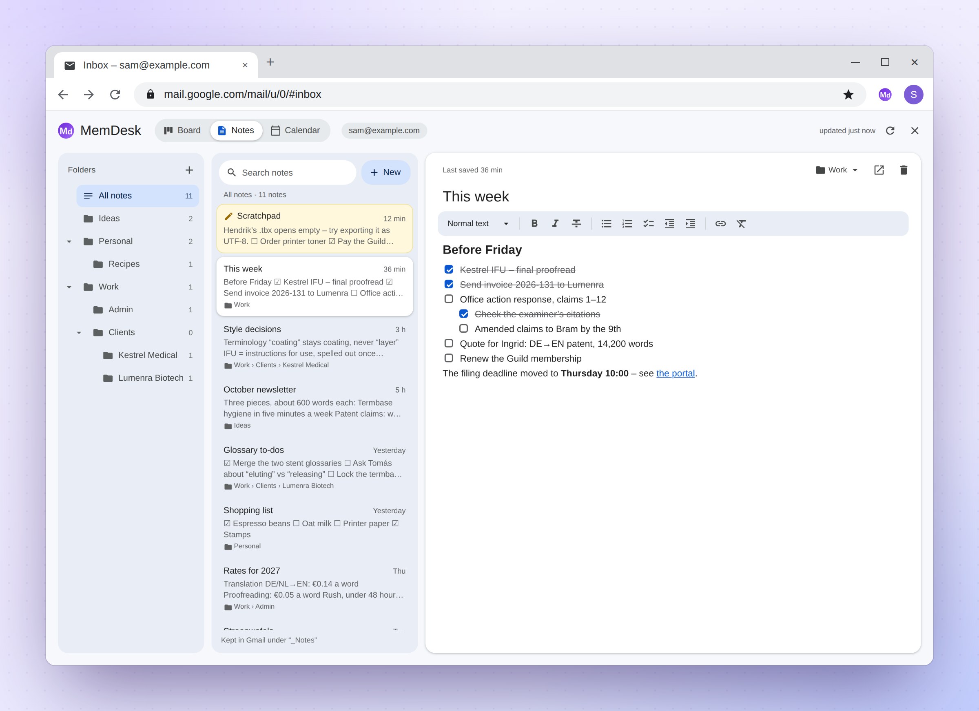Insert a bulleted list

(606, 223)
